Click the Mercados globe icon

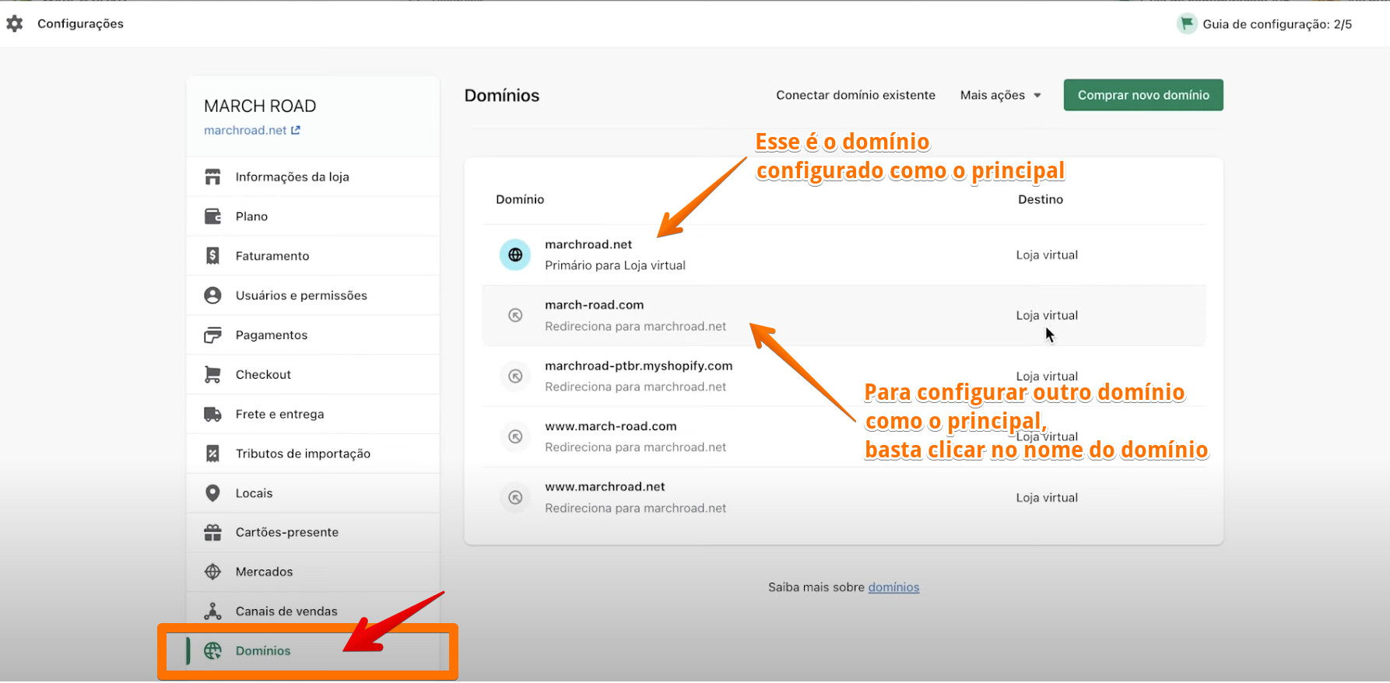pyautogui.click(x=212, y=572)
